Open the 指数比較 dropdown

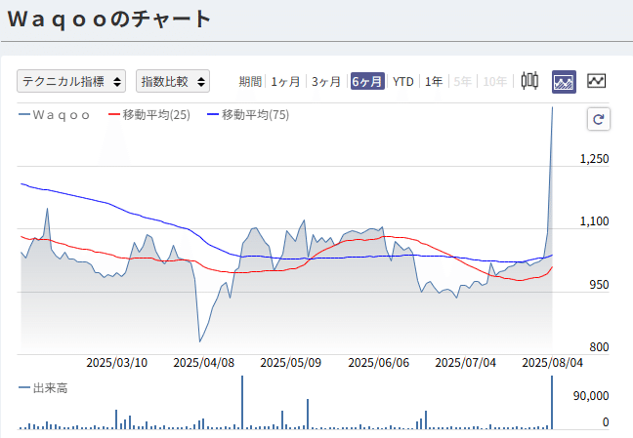coord(173,81)
